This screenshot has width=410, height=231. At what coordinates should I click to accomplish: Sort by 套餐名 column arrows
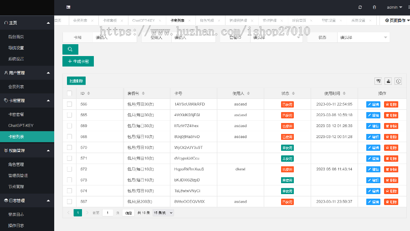pyautogui.click(x=143, y=93)
